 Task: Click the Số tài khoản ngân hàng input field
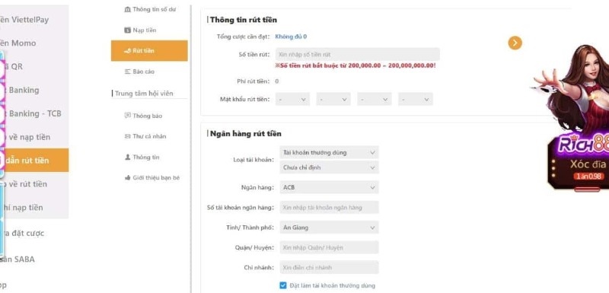coord(329,207)
